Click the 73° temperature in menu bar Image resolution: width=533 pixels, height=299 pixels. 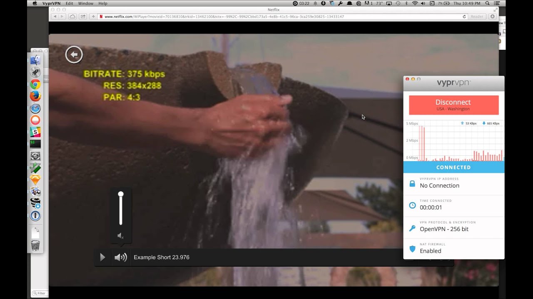coord(379,3)
